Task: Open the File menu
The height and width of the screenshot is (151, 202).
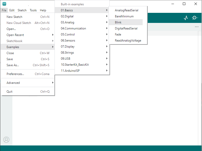Action: coord(4,10)
